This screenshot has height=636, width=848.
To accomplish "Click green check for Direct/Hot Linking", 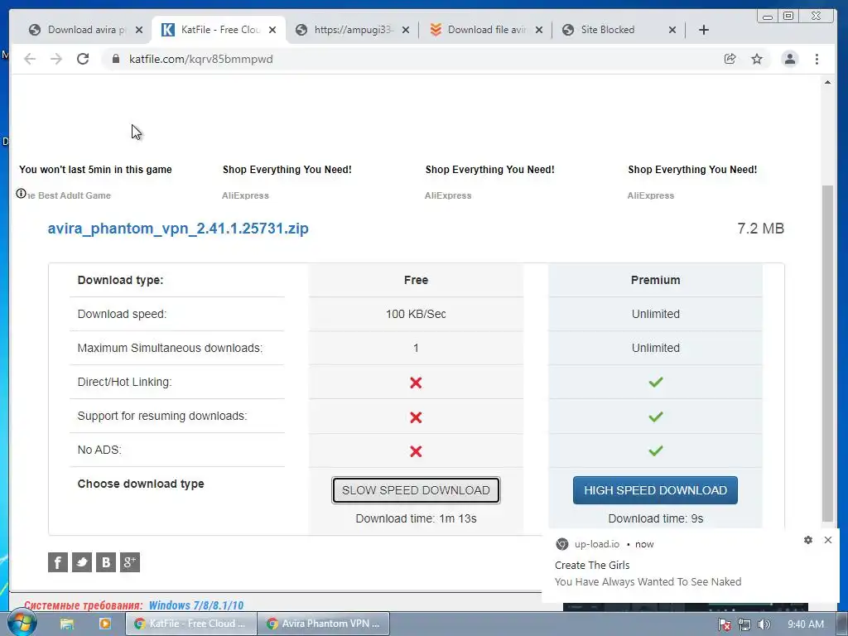I will click(656, 383).
